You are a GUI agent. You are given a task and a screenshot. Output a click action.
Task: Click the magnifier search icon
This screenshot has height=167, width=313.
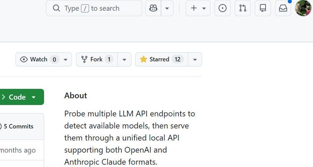pyautogui.click(x=56, y=8)
